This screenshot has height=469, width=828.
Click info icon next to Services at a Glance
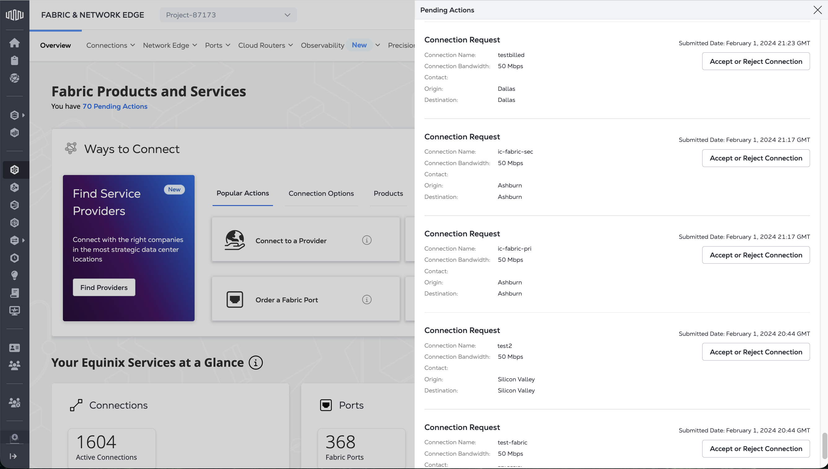click(255, 363)
